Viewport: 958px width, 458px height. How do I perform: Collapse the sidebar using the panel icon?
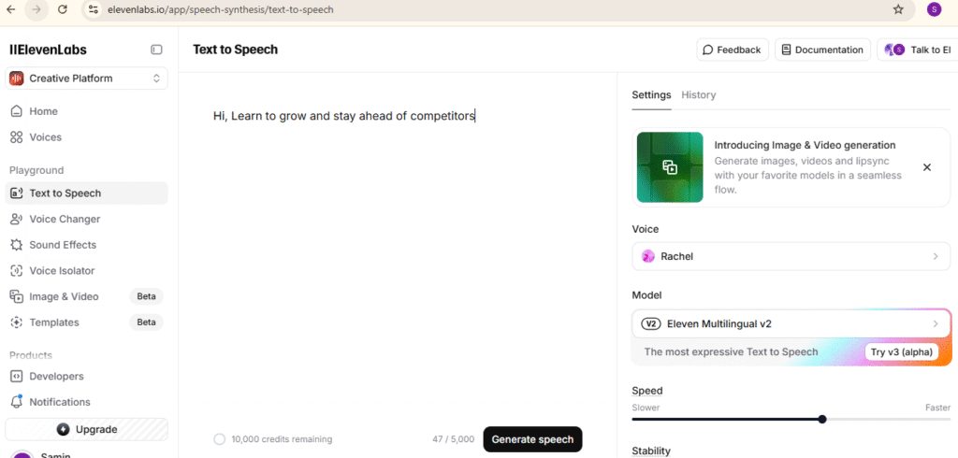coord(156,50)
